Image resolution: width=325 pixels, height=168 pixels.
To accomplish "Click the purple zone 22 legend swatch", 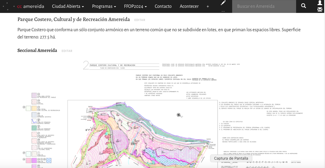I will [x=34, y=95].
